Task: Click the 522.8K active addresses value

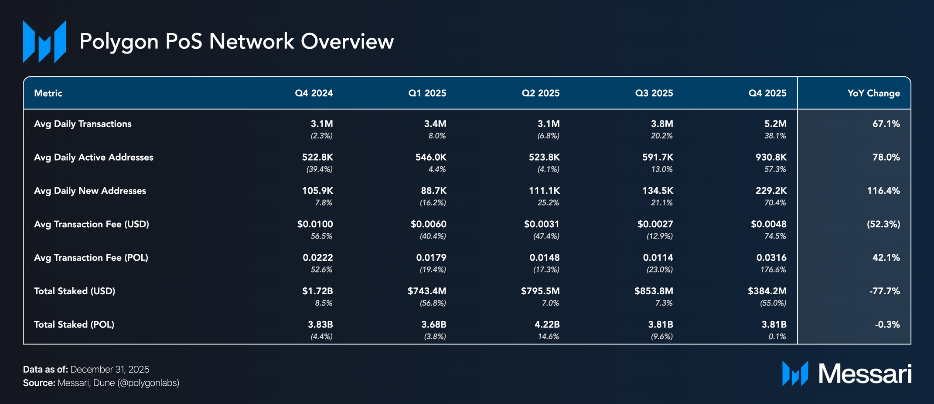Action: (317, 158)
